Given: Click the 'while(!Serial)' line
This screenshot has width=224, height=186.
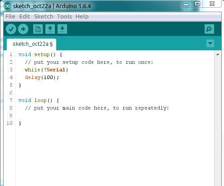Looking at the screenshot, I should (46, 70).
